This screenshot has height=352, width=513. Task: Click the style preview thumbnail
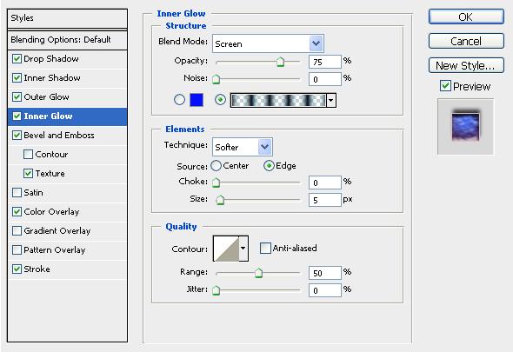[465, 127]
